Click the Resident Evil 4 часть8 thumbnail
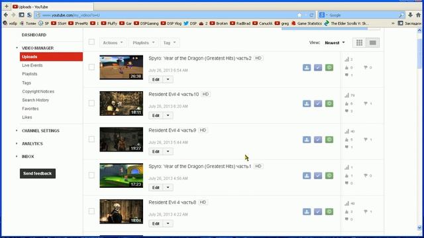The image size is (424, 238). 121,212
